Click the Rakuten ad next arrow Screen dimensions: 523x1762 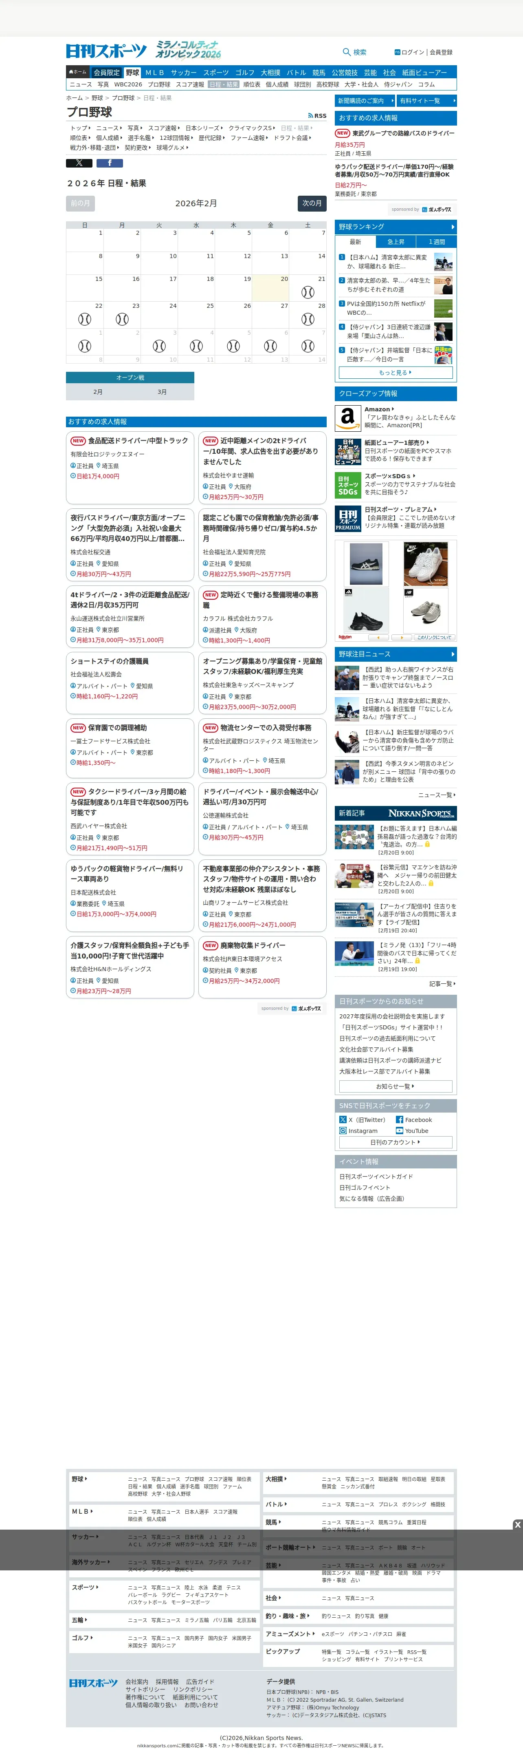point(401,637)
